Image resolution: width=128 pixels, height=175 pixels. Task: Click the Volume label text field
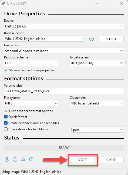tap(64, 91)
